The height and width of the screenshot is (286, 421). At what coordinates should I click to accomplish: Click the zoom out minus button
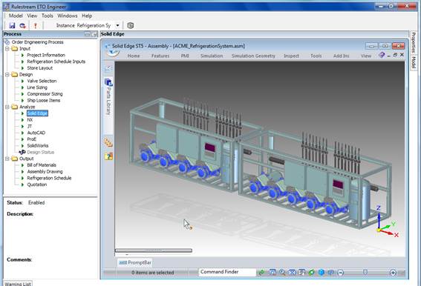pos(341,273)
